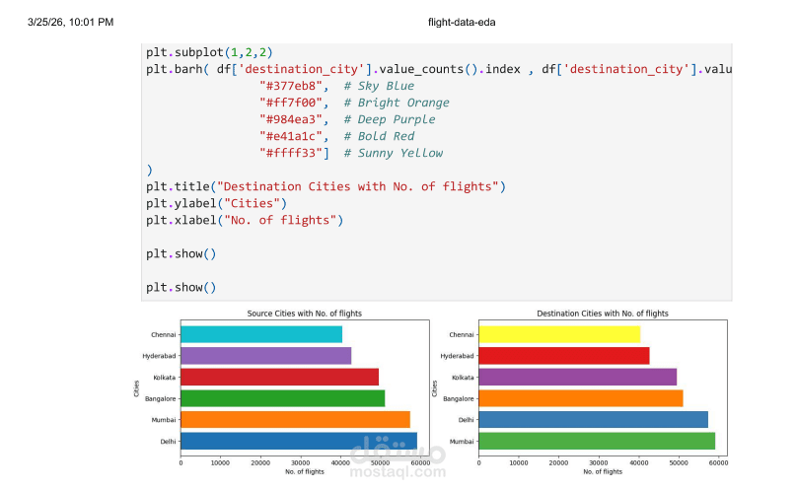Click the Chennai label on Destination chart
This screenshot has width=797, height=490.
click(x=461, y=334)
